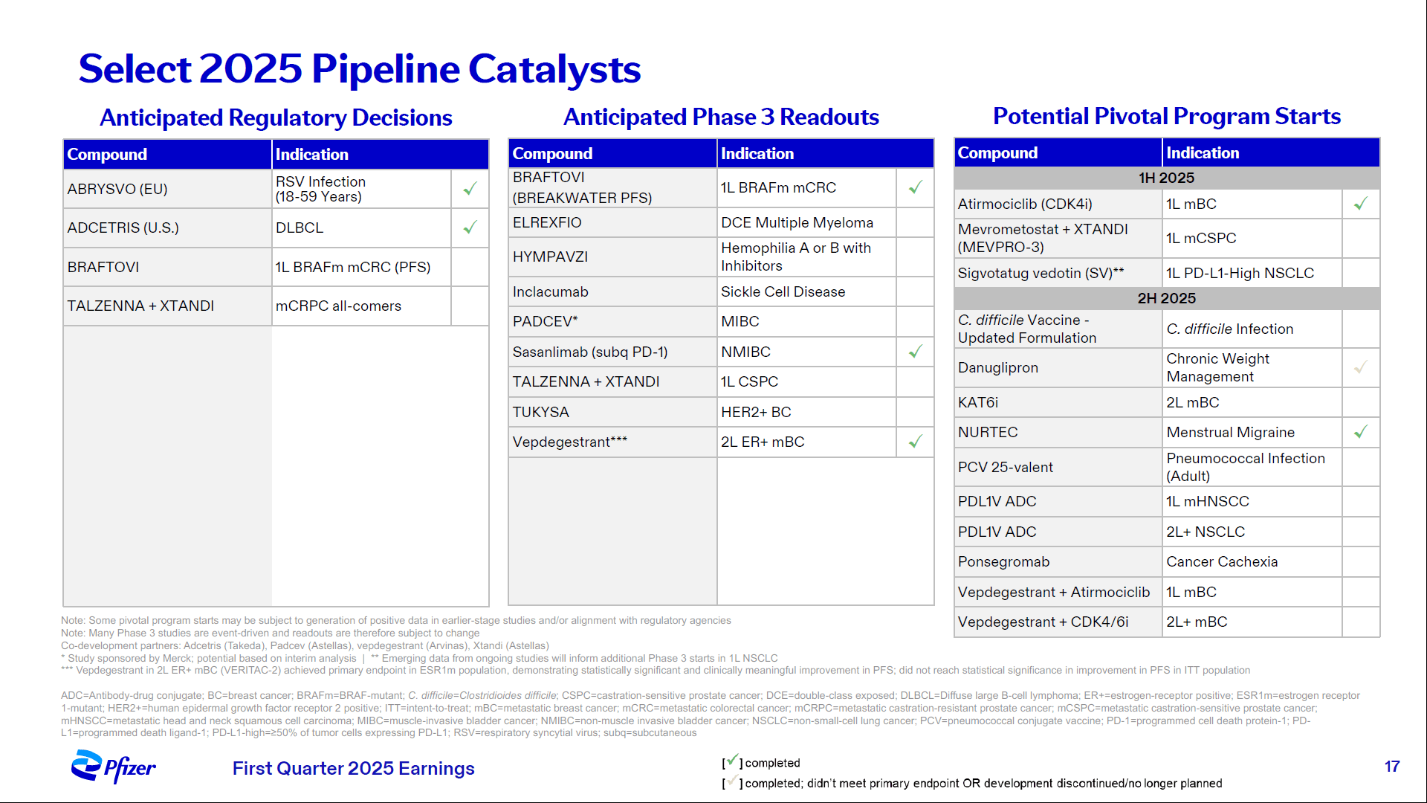Click the checkmark for BRAFTOVI 1L BRAFm mCRC readout

click(915, 187)
